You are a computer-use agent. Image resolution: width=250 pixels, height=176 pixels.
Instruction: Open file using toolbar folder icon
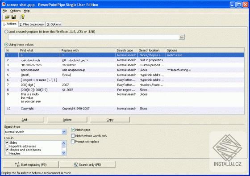coord(7,17)
